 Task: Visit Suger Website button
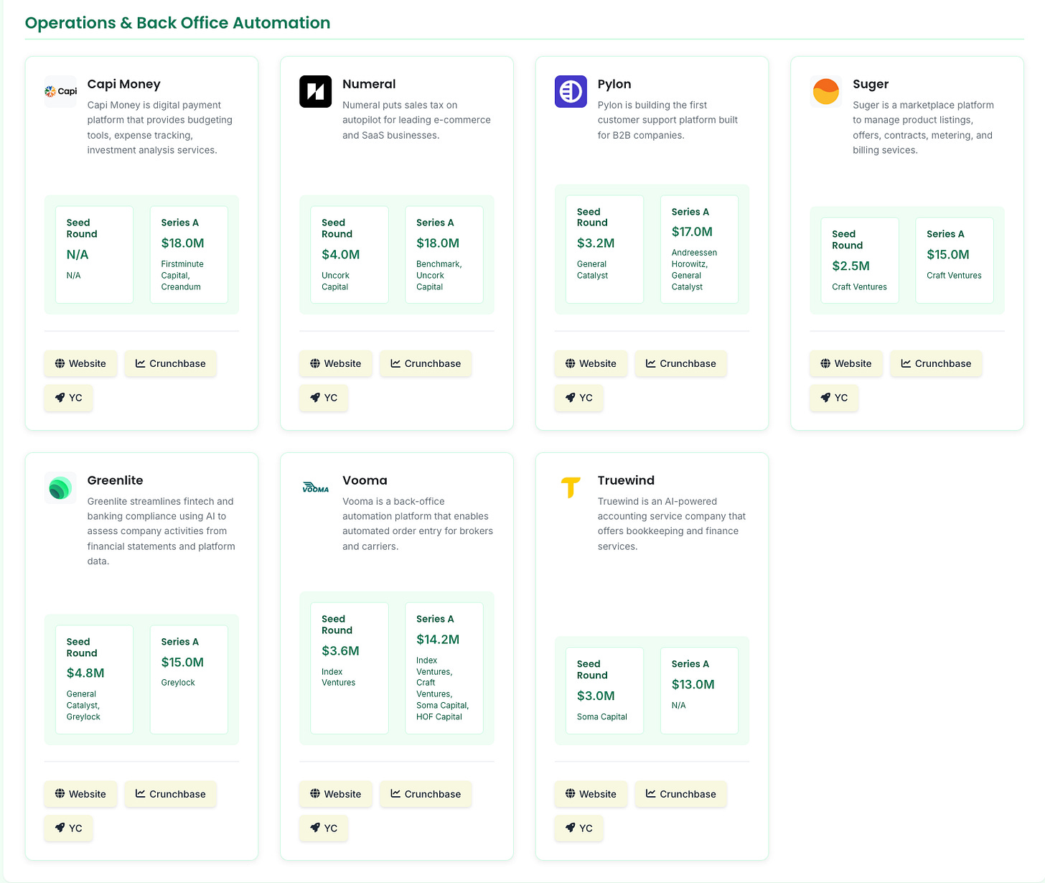(x=846, y=363)
